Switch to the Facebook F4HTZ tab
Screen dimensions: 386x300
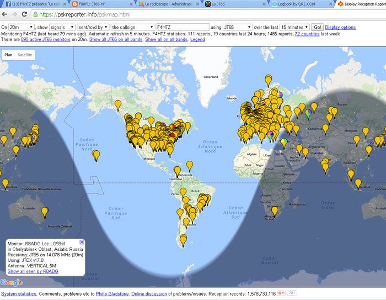[x=36, y=4]
